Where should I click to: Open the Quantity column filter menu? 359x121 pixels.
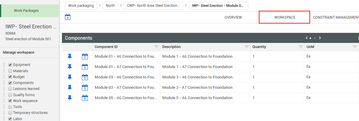click(x=301, y=47)
